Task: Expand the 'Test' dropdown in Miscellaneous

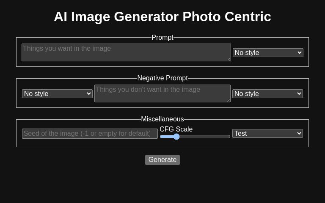Action: coord(267,134)
